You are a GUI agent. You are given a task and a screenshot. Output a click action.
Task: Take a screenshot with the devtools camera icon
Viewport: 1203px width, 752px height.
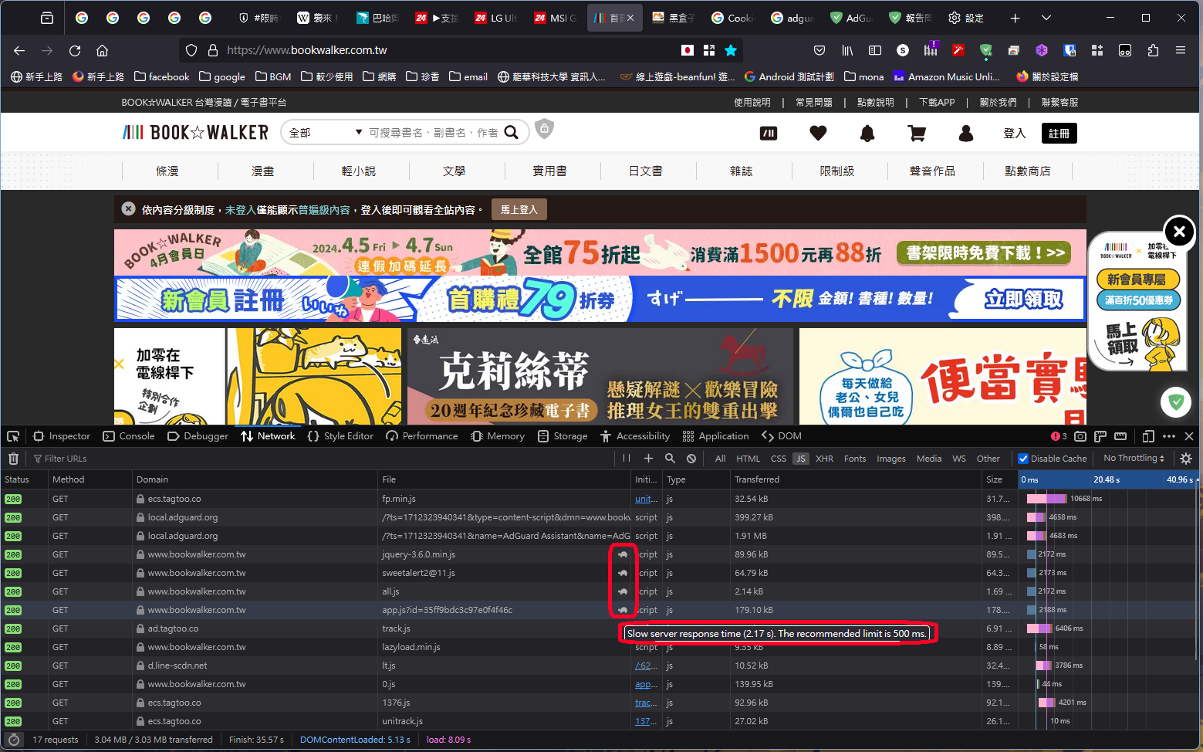pyautogui.click(x=1080, y=436)
